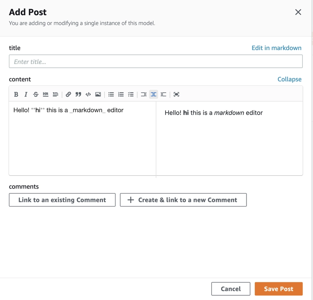Insert a horizontal rule (HR)
Image resolution: width=313 pixels, height=300 pixels.
(45, 94)
